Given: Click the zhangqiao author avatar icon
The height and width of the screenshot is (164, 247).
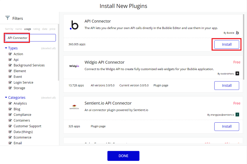Looking at the screenshot, I should coord(237,115).
